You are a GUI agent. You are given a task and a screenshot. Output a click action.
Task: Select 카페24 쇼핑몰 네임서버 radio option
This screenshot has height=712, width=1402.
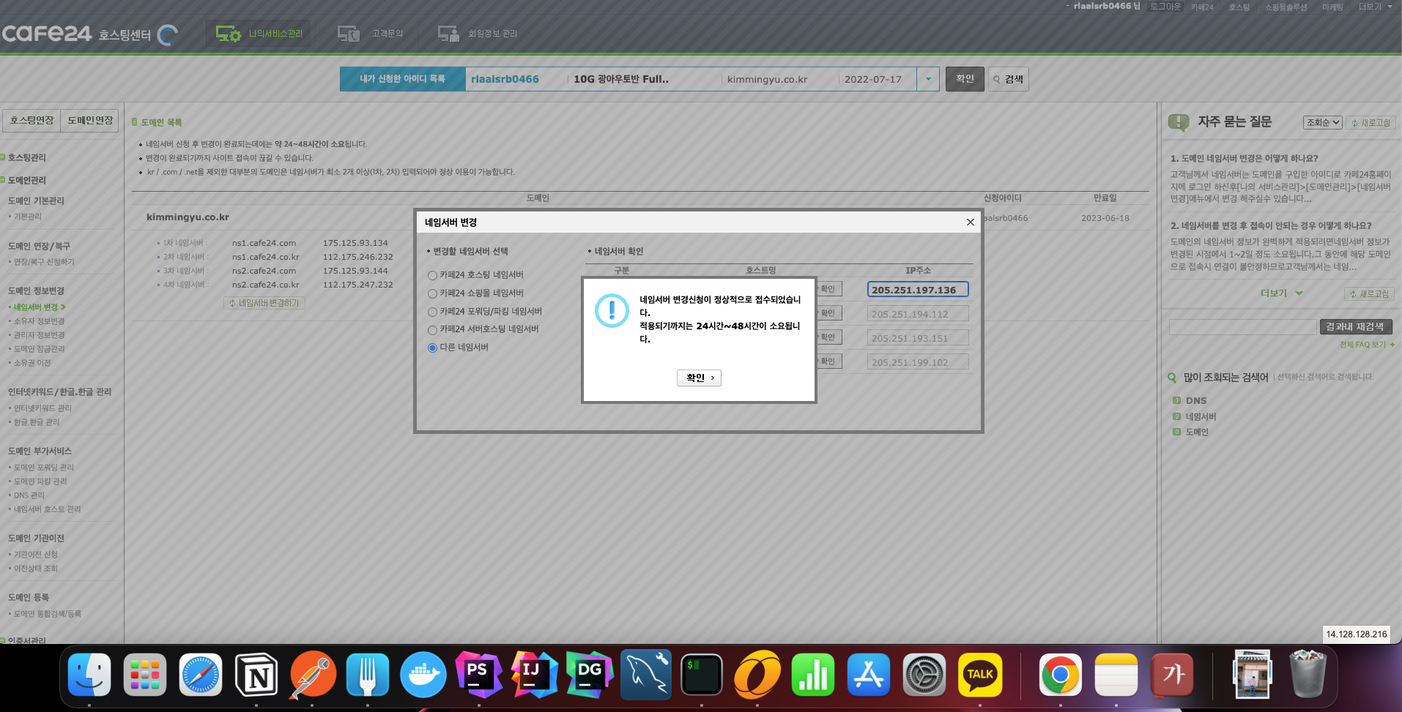coord(433,294)
